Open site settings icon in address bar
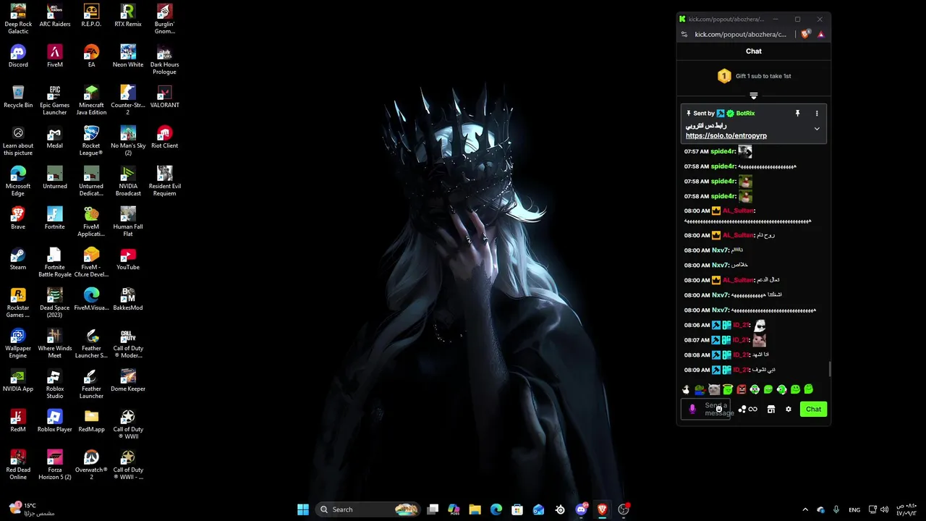The width and height of the screenshot is (926, 521). pyautogui.click(x=684, y=34)
